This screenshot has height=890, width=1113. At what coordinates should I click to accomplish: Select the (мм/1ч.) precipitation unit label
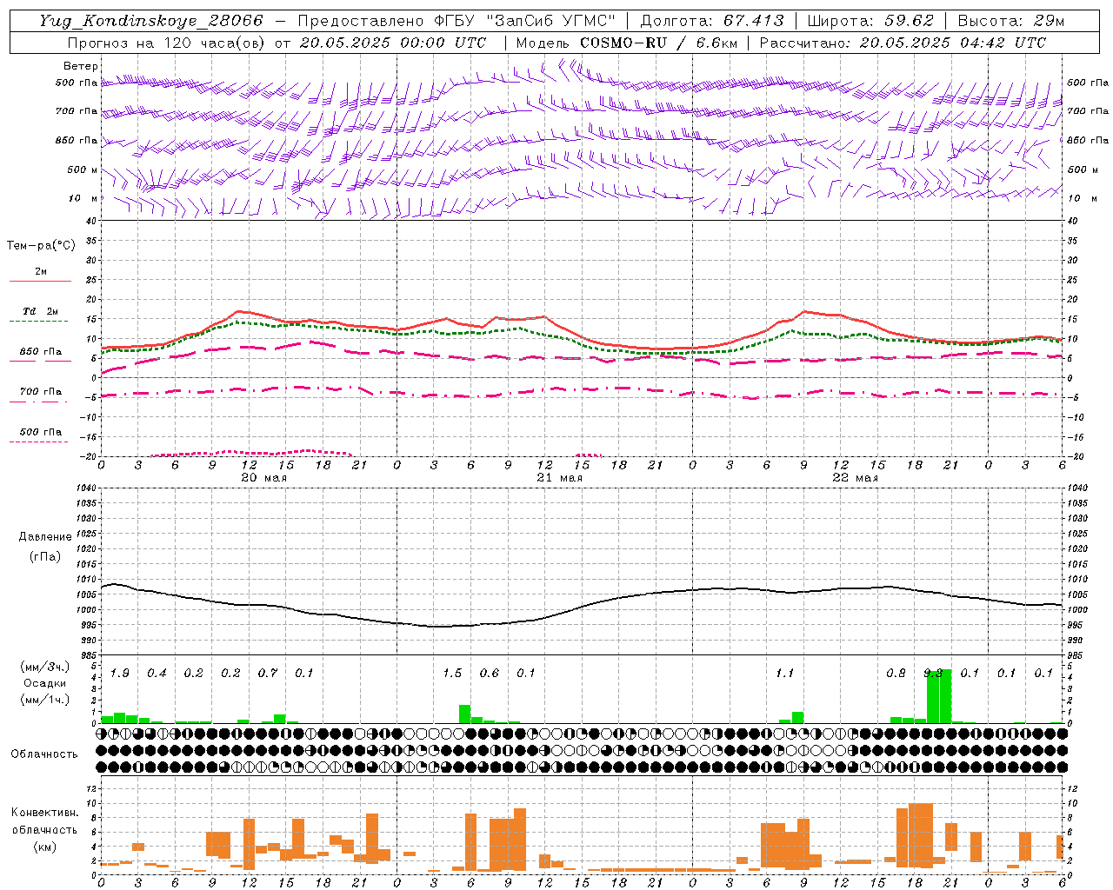44,700
